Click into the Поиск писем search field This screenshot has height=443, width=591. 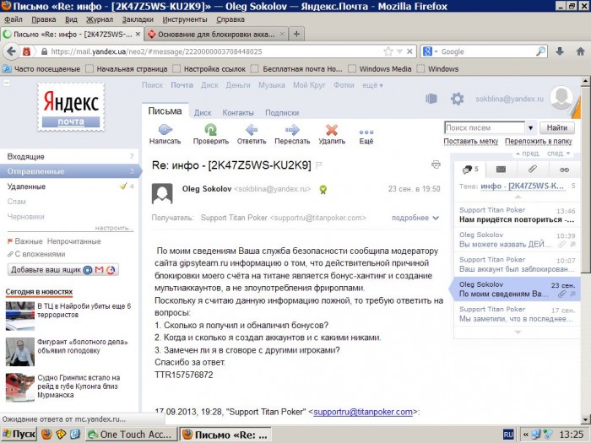click(x=481, y=127)
